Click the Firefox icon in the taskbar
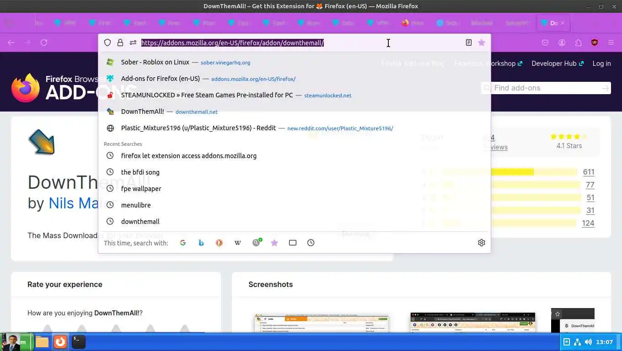Viewport: 622px width, 351px height. (60, 342)
